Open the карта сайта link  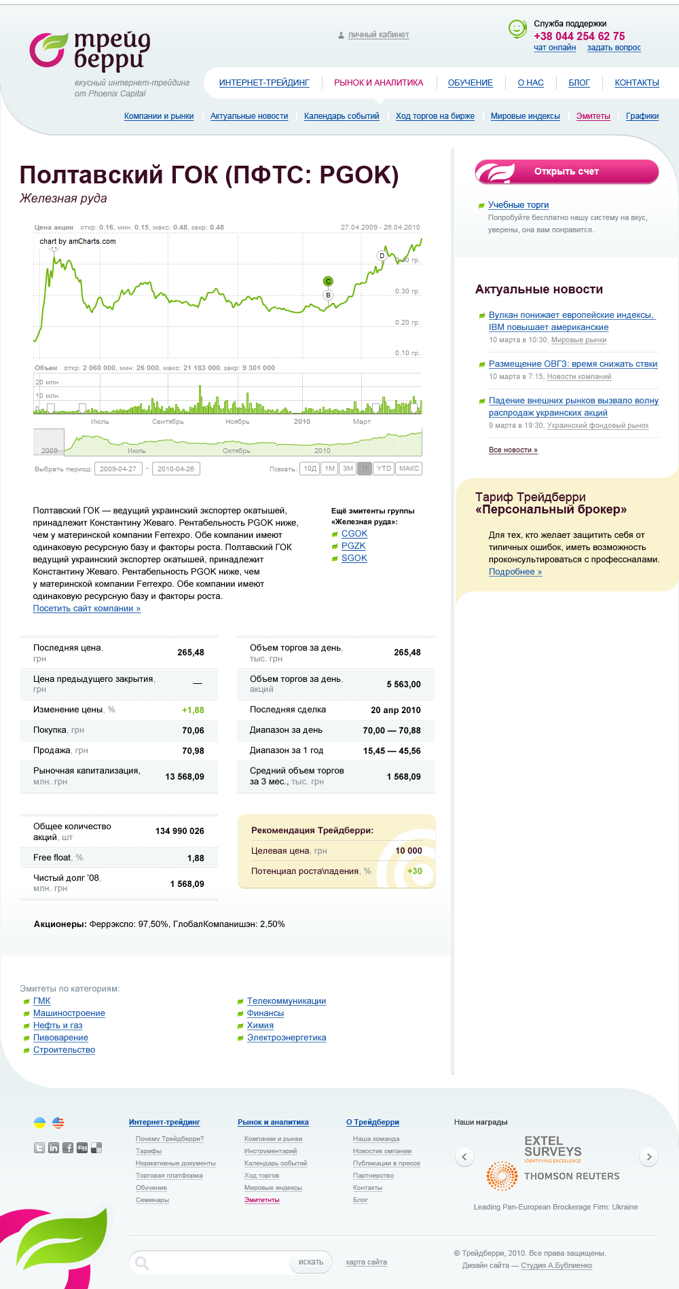click(x=367, y=1262)
